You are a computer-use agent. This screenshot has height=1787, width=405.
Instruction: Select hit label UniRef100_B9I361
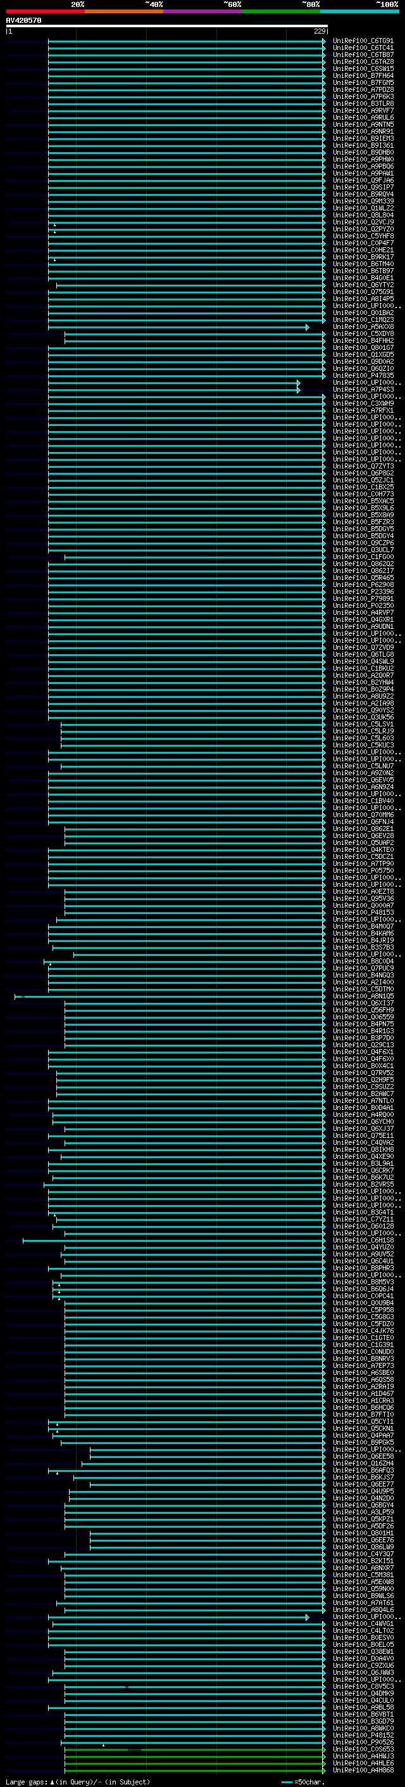click(363, 146)
